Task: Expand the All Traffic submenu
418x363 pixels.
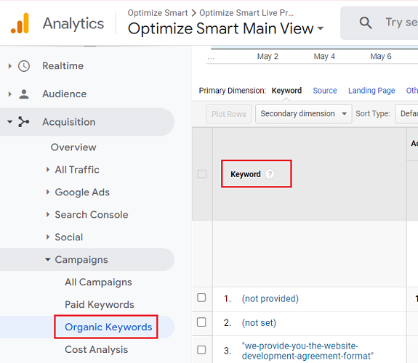Action: click(48, 170)
